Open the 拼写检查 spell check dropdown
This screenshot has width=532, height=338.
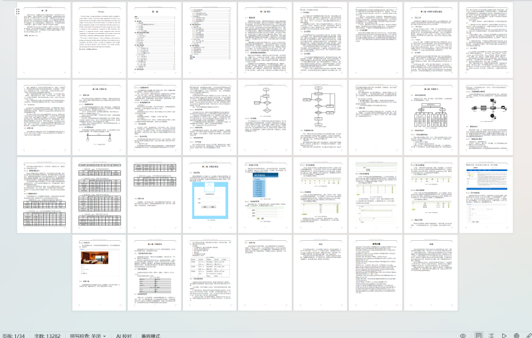(x=86, y=335)
